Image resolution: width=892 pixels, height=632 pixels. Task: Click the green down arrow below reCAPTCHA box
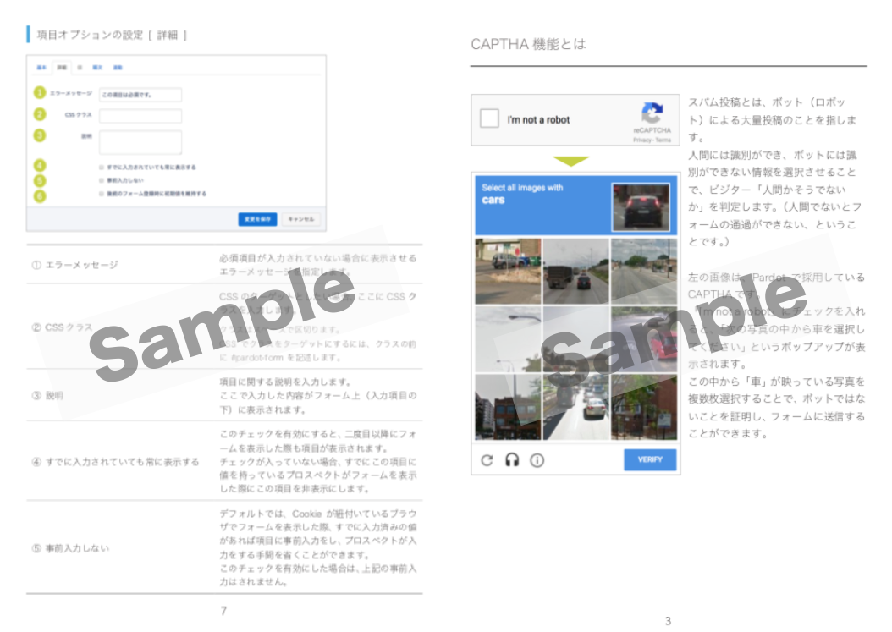[570, 162]
